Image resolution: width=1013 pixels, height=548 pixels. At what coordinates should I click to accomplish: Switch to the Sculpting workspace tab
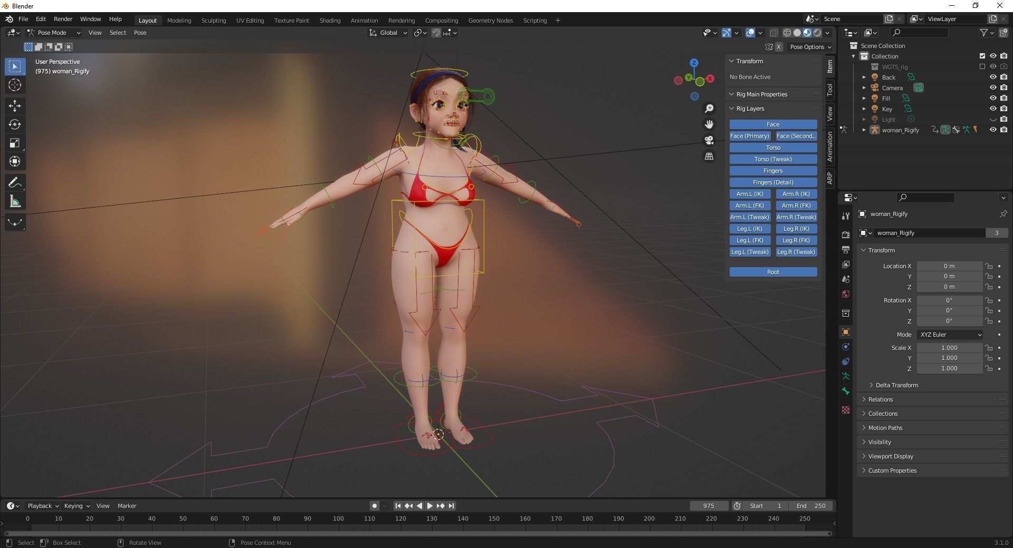[x=214, y=21]
